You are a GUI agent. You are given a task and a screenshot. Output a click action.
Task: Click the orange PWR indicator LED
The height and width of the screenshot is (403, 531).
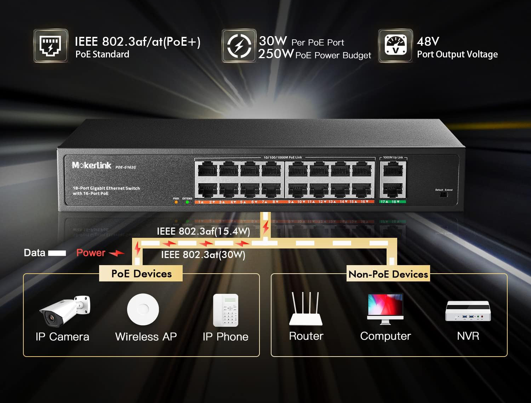[x=176, y=202]
